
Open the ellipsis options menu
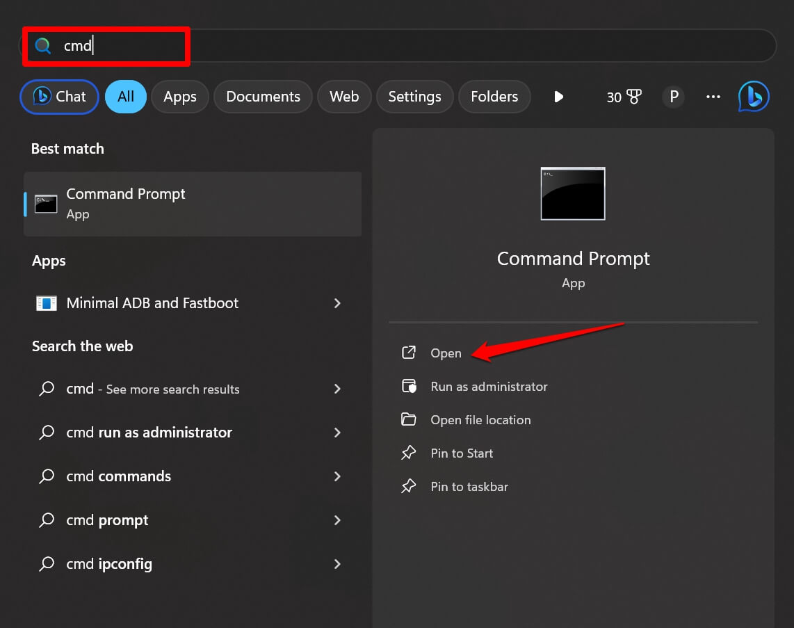point(713,97)
